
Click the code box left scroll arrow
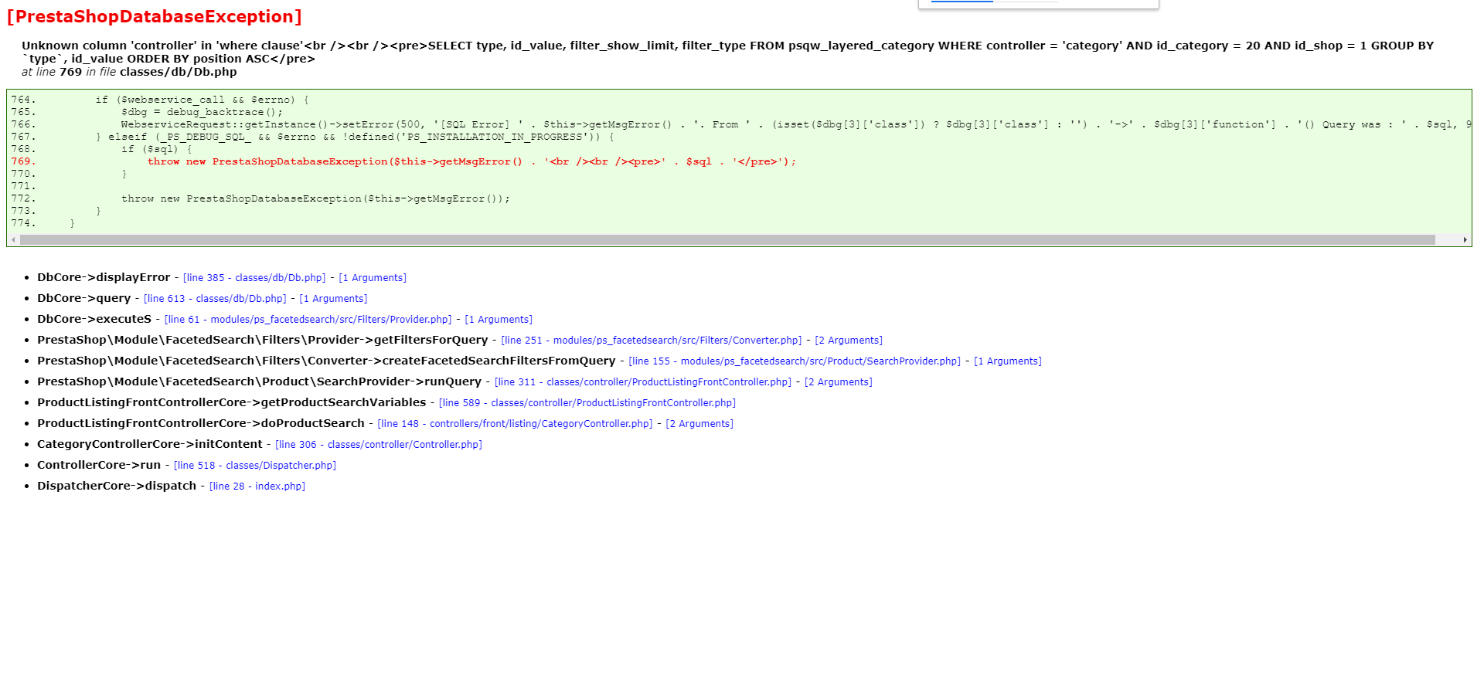(13, 240)
